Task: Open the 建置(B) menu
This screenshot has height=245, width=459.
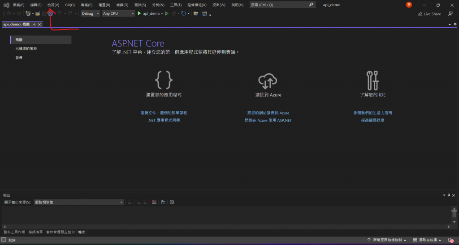Action: pyautogui.click(x=104, y=5)
